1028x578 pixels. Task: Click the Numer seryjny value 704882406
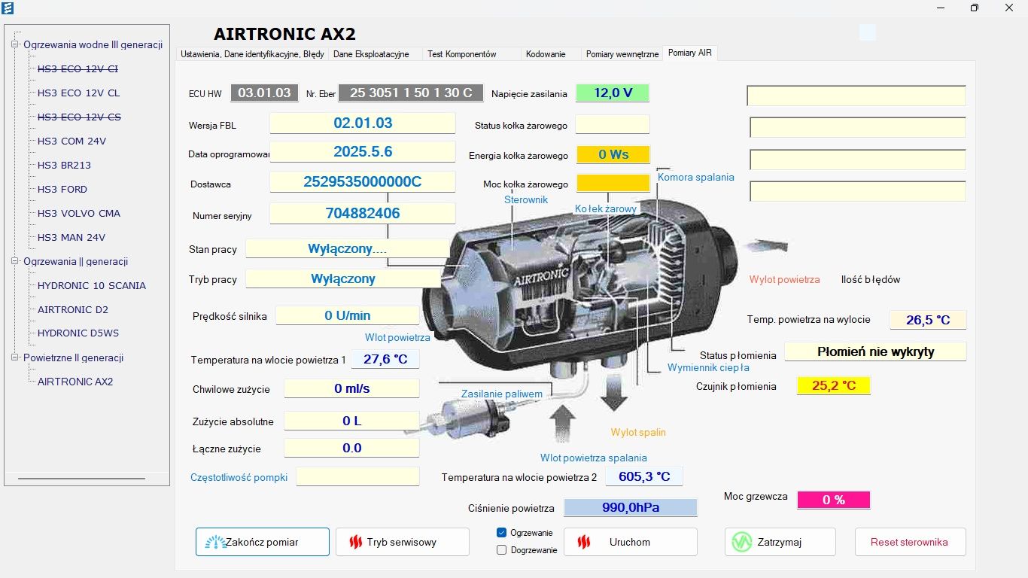point(363,214)
